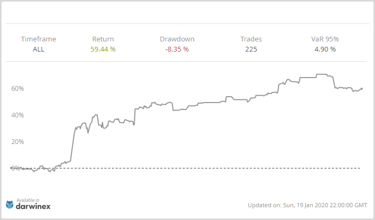Viewport: 375px width, 220px height.
Task: Select the 4.90 % VaR value
Action: click(x=325, y=49)
